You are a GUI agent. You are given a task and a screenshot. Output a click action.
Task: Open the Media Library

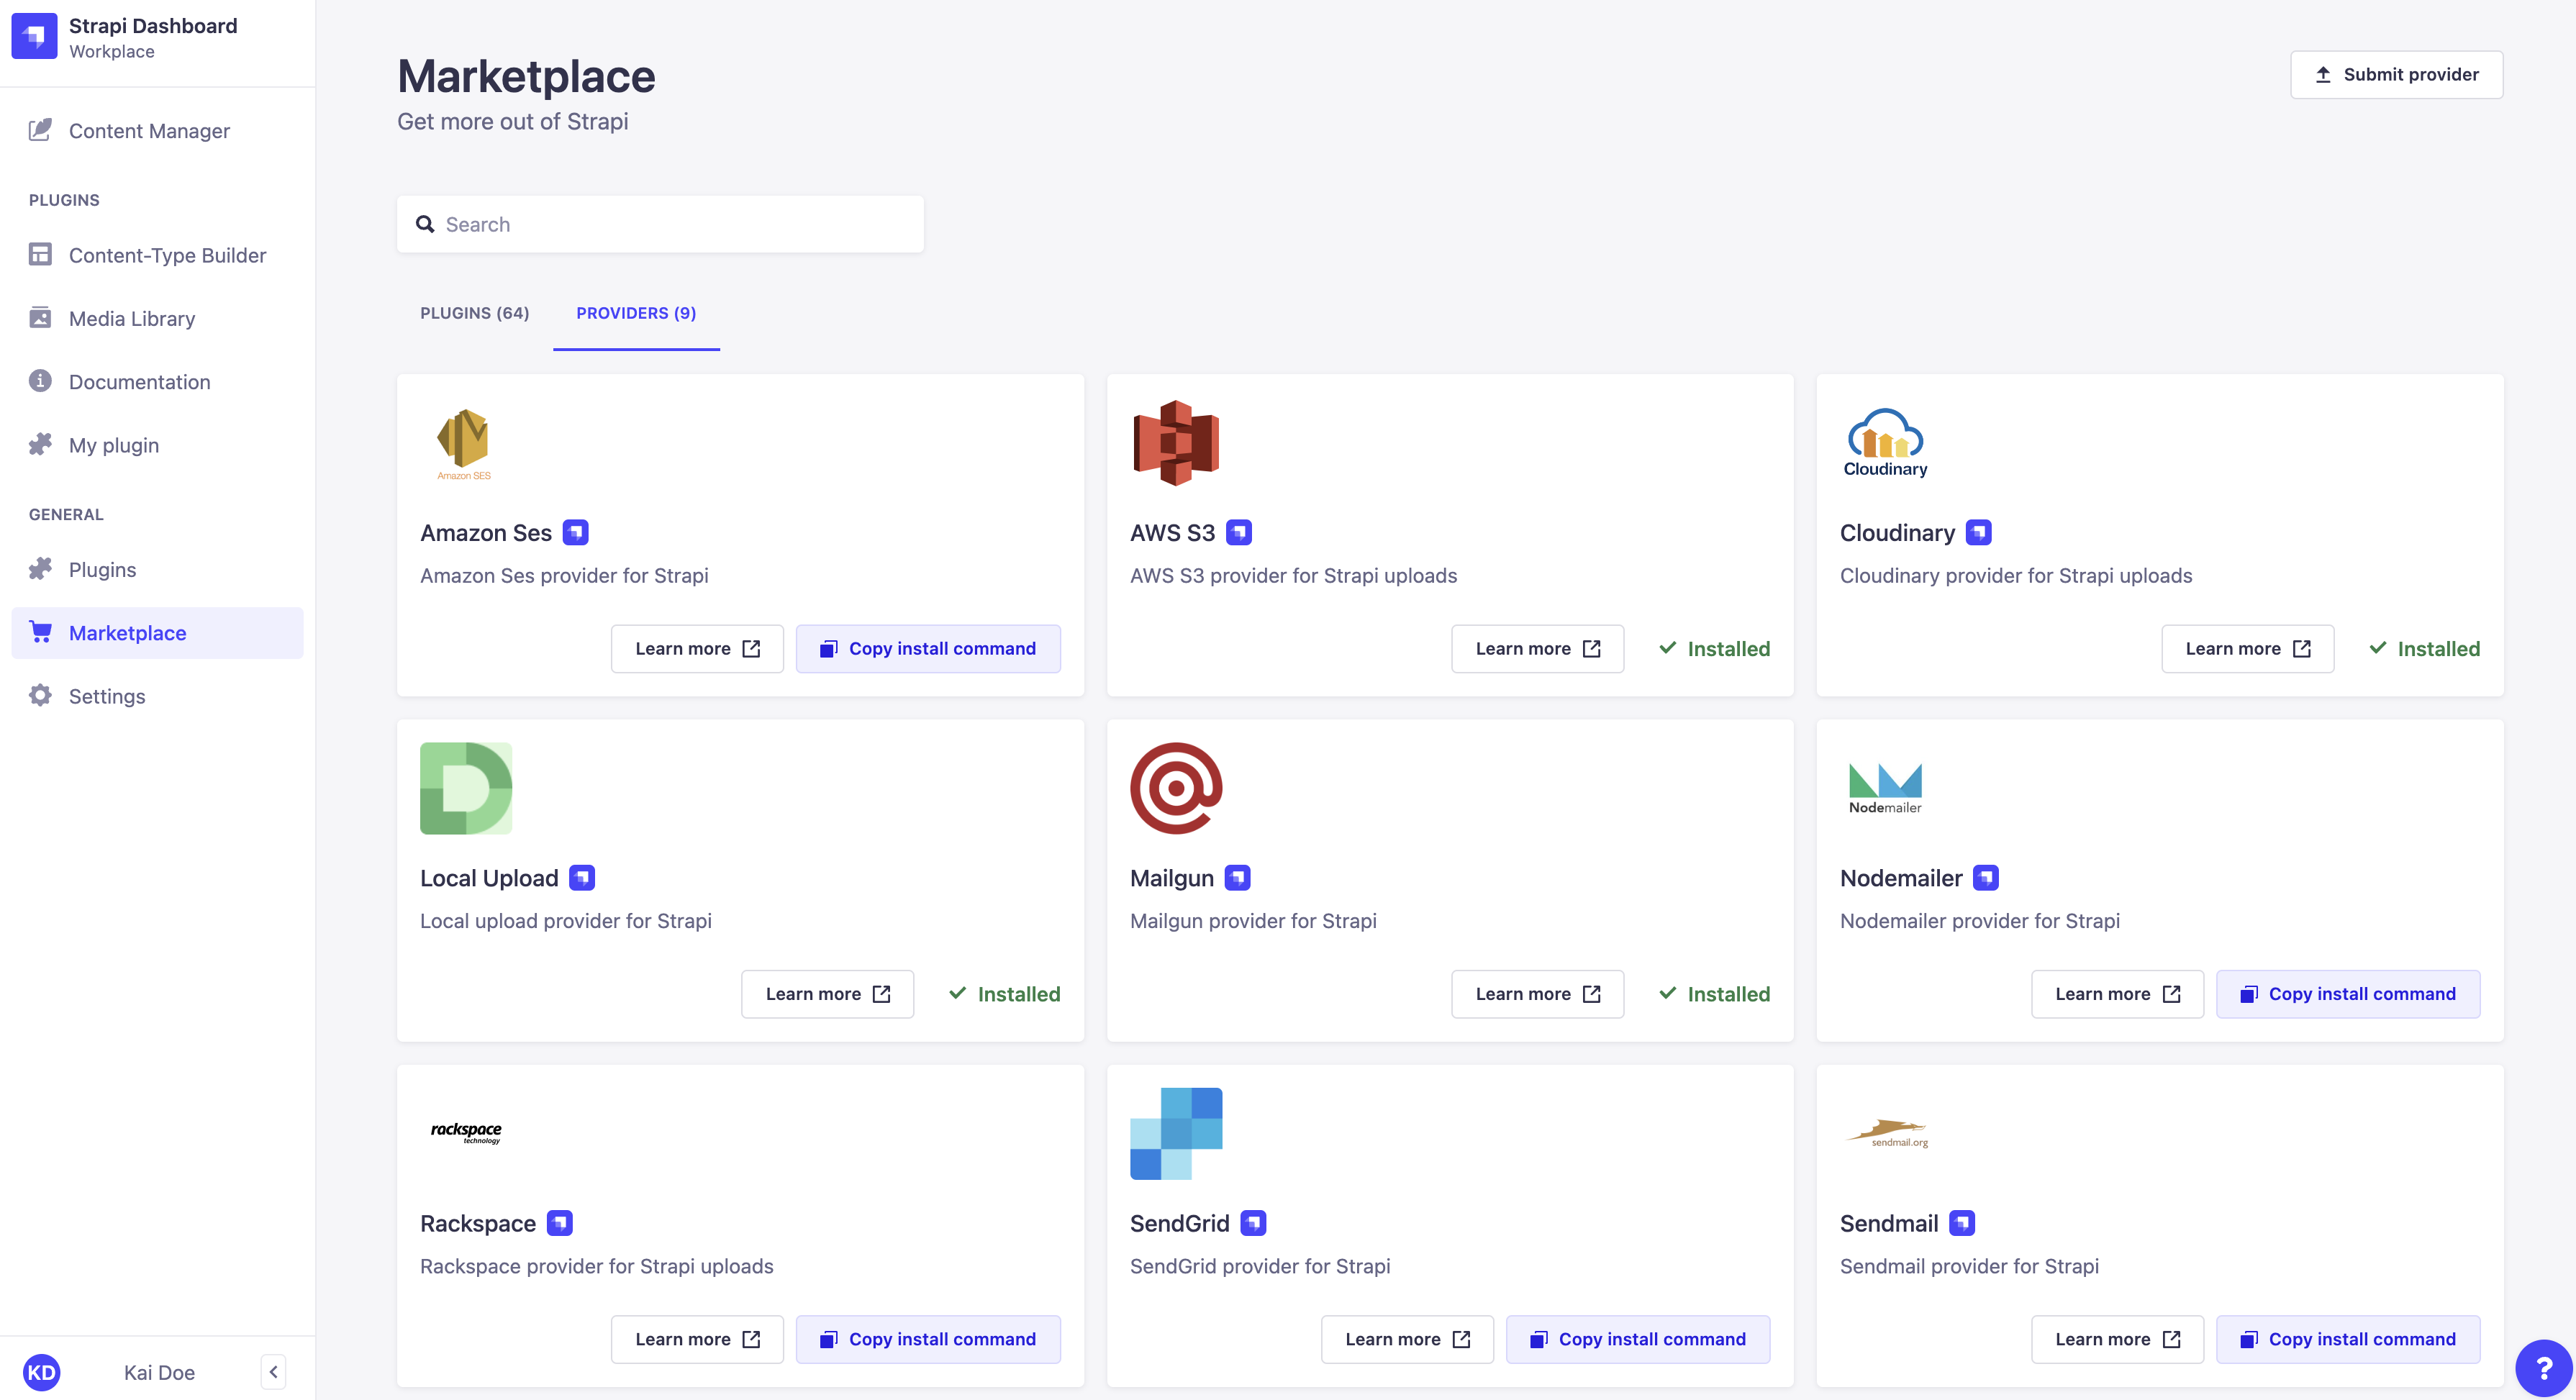(131, 318)
